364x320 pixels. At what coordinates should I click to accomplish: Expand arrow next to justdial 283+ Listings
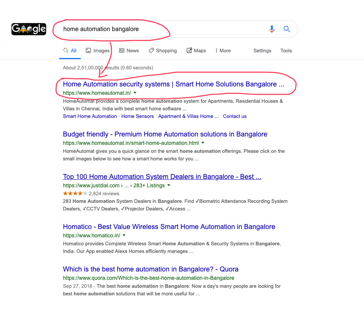(x=169, y=185)
